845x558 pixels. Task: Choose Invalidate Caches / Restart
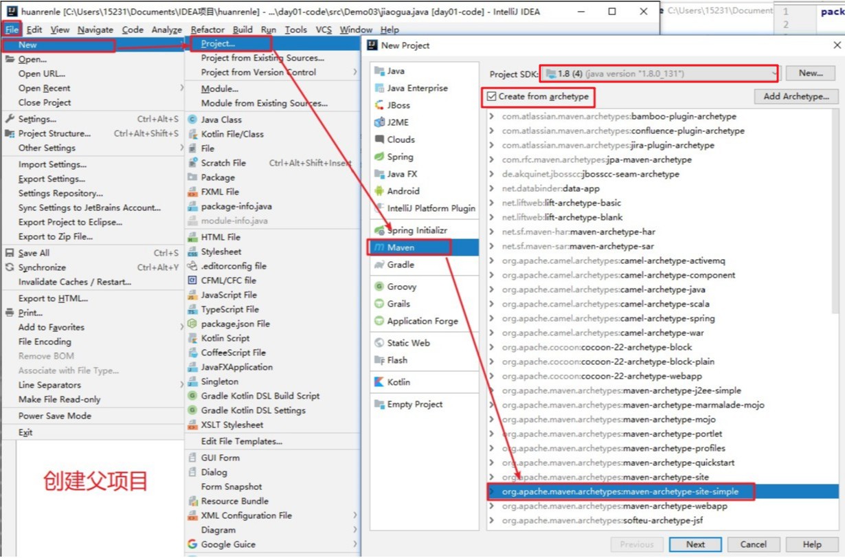[93, 282]
